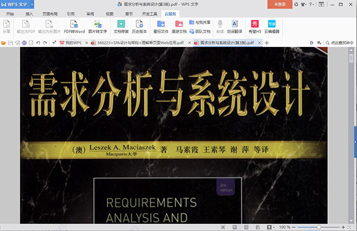The height and width of the screenshot is (231, 357).
Task: Redo the last action
Action: 45,43
